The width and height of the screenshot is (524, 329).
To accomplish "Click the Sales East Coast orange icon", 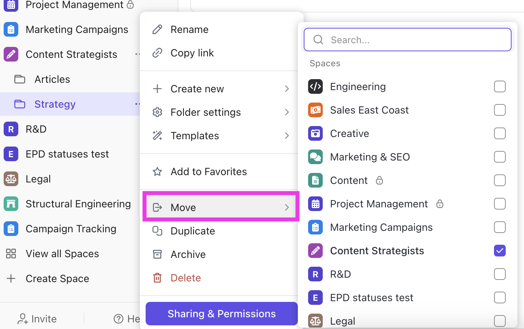I will [x=315, y=110].
